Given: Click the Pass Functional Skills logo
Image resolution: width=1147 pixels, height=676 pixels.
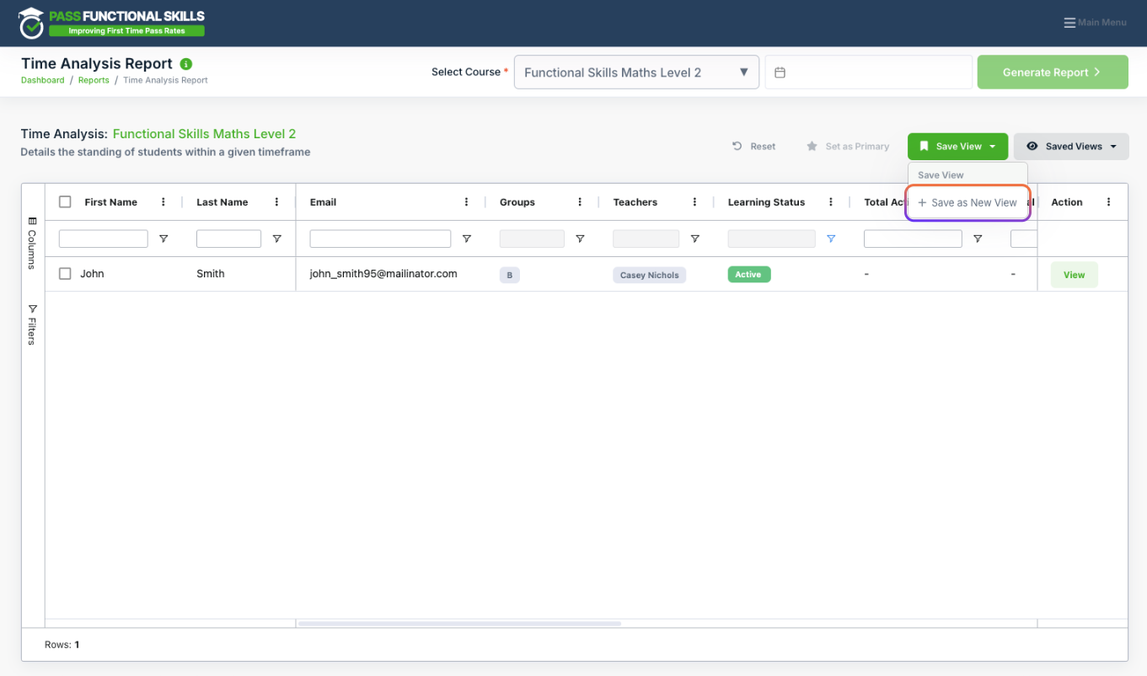Looking at the screenshot, I should (113, 23).
